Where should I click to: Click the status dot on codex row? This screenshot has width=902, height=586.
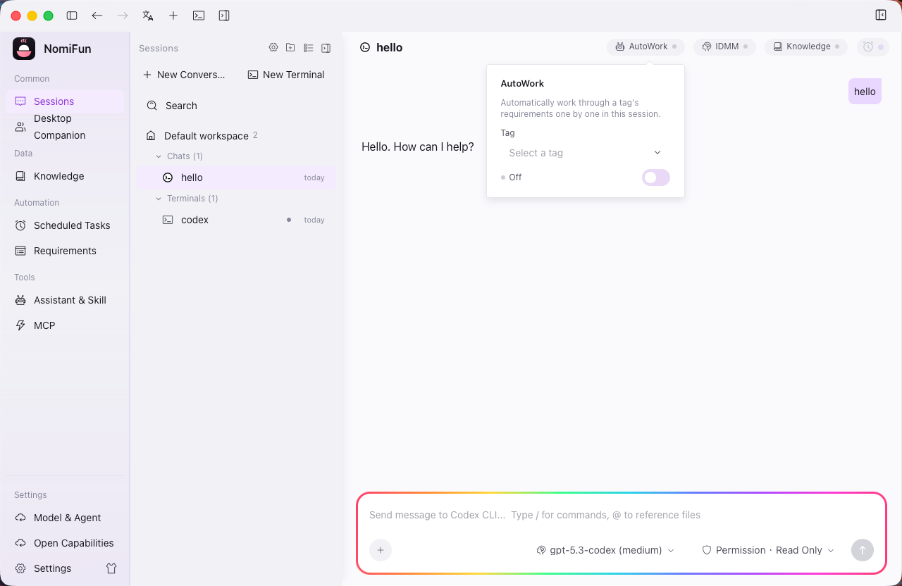[x=289, y=220]
